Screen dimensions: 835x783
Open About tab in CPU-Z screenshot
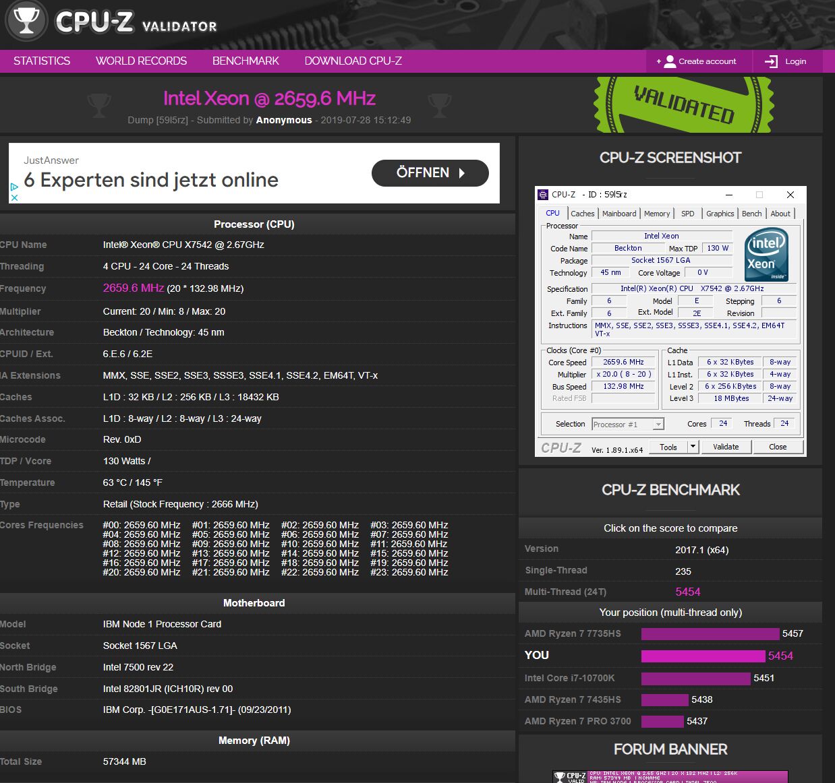780,214
